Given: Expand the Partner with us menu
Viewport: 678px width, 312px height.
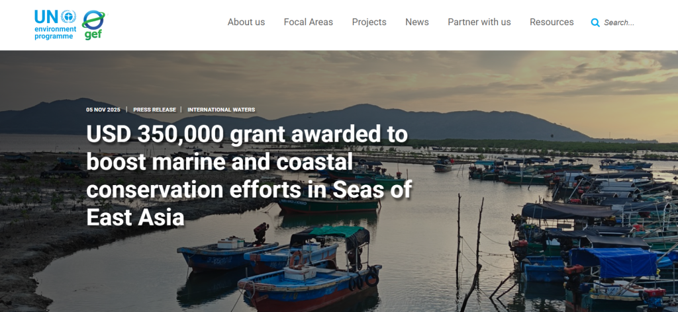Looking at the screenshot, I should tap(479, 22).
